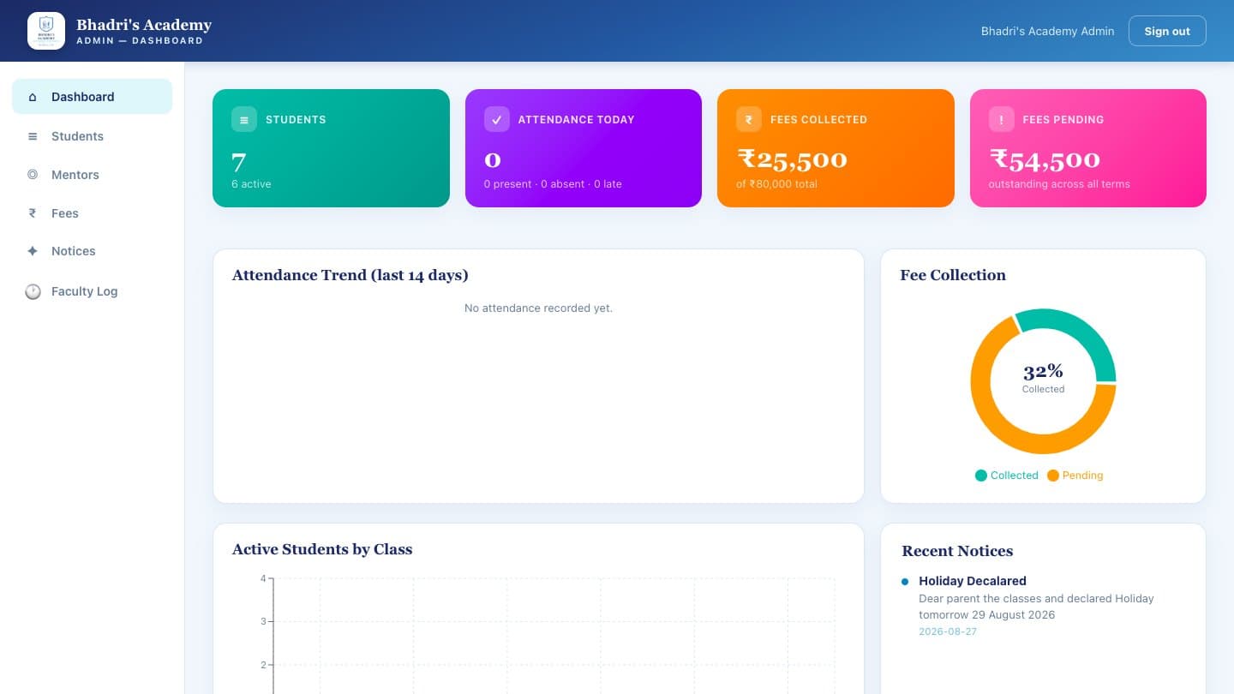Open the Holiday Decalared notice

(x=973, y=581)
